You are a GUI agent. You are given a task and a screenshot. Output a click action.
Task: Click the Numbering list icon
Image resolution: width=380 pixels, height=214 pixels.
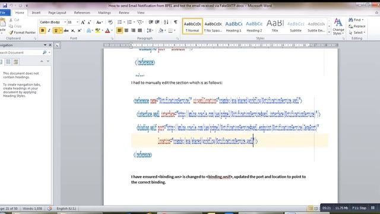pos(129,22)
